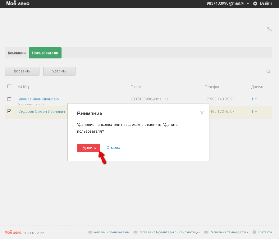This screenshot has width=279, height=239.
Task: Confirm deletion with red Удалить button
Action: 89,148
